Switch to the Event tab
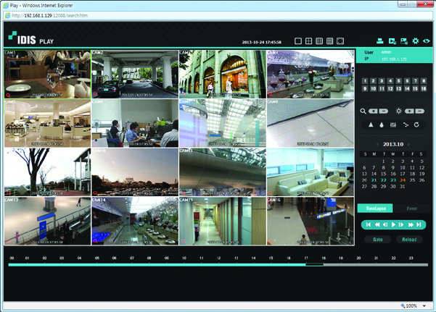 tap(411, 208)
